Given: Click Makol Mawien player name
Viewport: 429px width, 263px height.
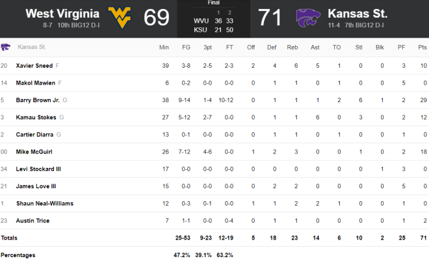Looking at the screenshot, I should click(36, 83).
